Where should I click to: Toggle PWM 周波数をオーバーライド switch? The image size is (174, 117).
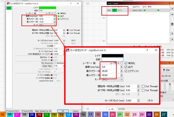[52, 54]
